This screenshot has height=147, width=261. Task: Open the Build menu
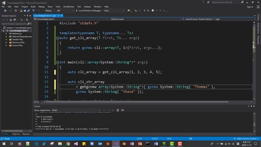pos(33,7)
